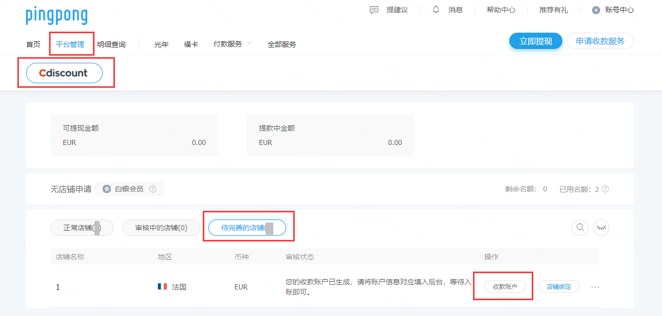This screenshot has width=662, height=316.
Task: Click 消息 link
Action: pyautogui.click(x=456, y=10)
